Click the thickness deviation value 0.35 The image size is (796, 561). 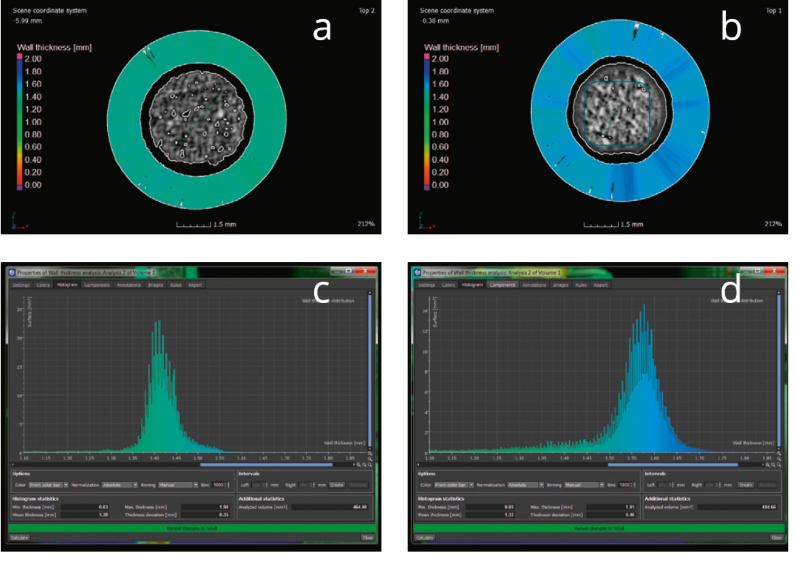click(224, 515)
